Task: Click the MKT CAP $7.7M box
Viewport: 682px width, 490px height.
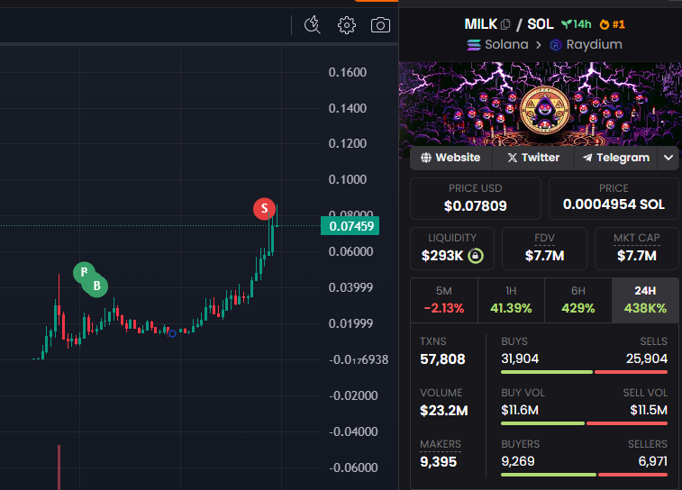Action: point(636,249)
